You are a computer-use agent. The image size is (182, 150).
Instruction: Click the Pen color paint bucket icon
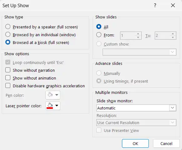coord(50,95)
